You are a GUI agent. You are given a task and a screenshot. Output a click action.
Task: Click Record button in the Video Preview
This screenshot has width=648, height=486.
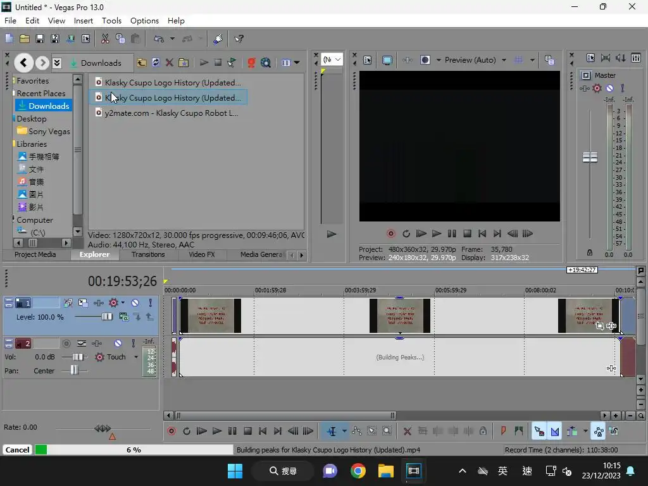pyautogui.click(x=390, y=234)
